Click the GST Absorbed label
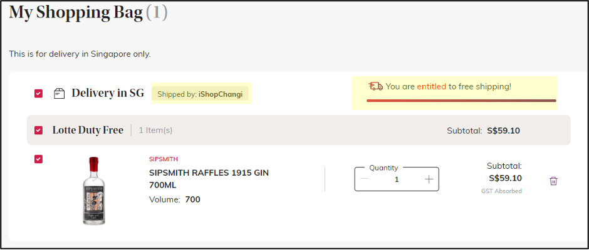Viewport: 589px width, 250px height. [x=501, y=191]
